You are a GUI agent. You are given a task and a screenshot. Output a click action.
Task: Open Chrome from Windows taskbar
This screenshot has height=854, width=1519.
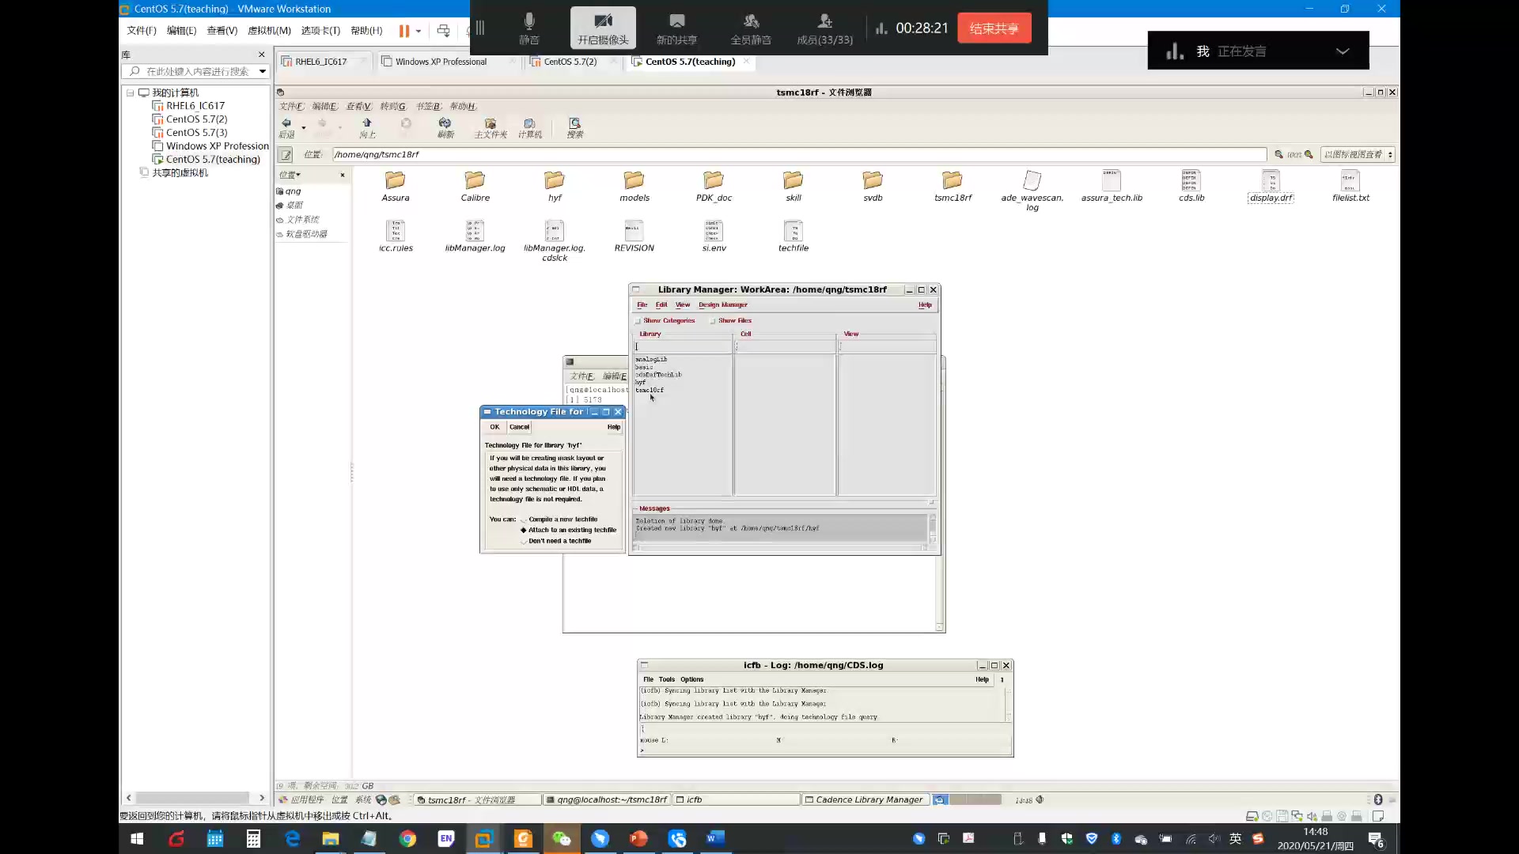point(407,839)
